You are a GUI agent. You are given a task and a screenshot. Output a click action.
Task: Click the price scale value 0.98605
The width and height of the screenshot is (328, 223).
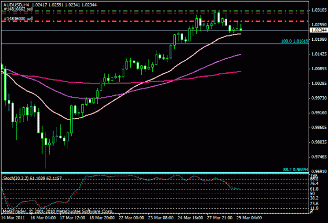click(319, 127)
